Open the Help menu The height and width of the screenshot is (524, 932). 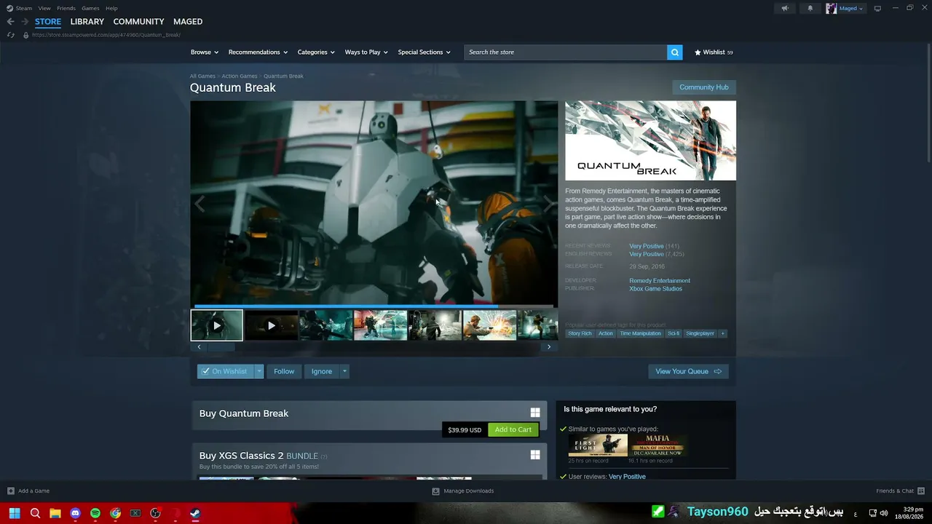tap(111, 8)
